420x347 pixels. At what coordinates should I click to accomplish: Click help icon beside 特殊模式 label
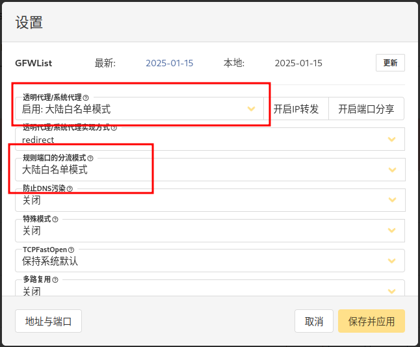(x=55, y=219)
